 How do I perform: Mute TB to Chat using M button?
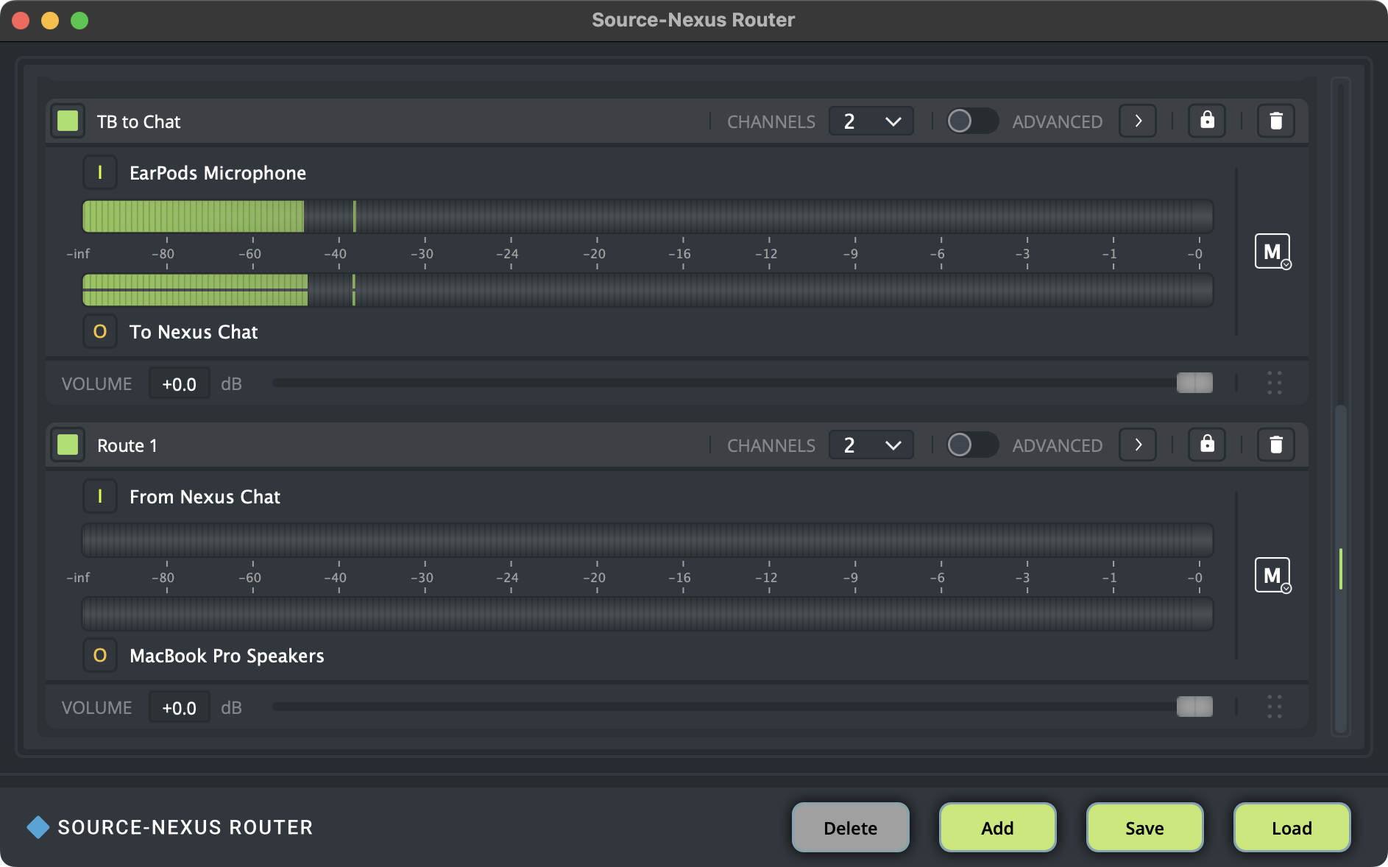(1272, 252)
